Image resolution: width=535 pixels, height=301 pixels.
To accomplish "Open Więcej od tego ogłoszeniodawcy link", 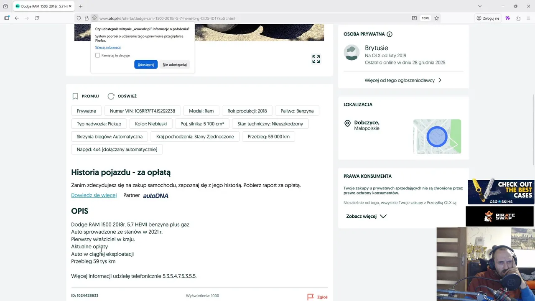I will tap(403, 80).
